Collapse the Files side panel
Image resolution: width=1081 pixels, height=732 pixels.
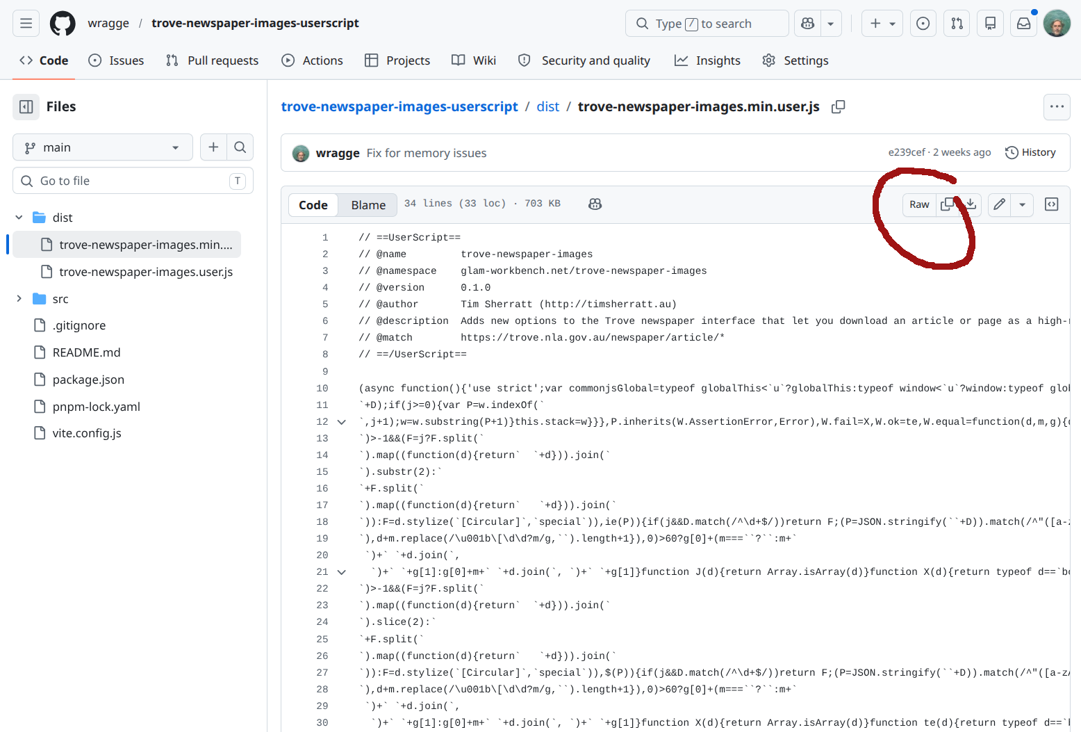[x=26, y=106]
